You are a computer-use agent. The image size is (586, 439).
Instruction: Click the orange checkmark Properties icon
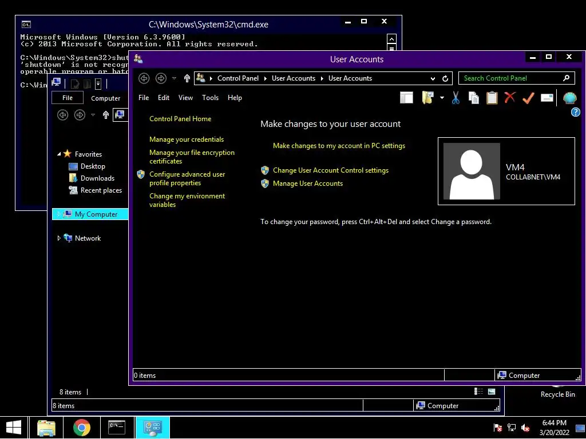528,98
